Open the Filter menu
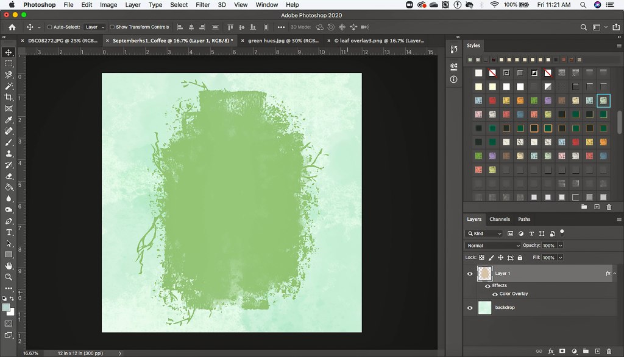624x357 pixels. pos(202,5)
